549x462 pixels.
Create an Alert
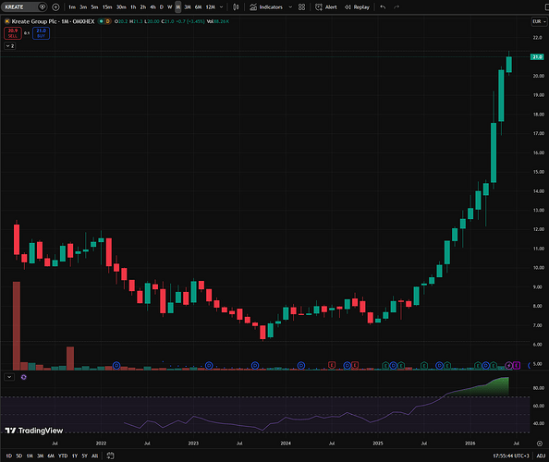click(x=326, y=7)
